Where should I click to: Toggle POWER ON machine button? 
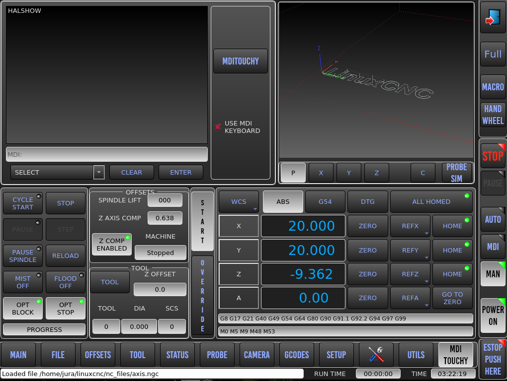pos(493,316)
